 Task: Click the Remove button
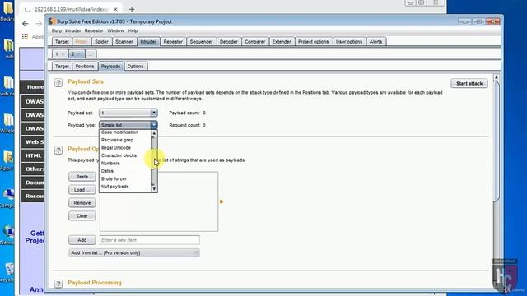click(82, 203)
